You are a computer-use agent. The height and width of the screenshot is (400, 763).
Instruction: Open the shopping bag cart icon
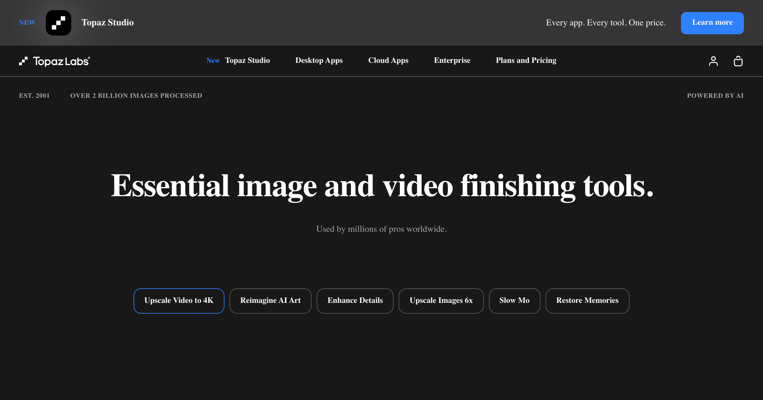(x=738, y=61)
